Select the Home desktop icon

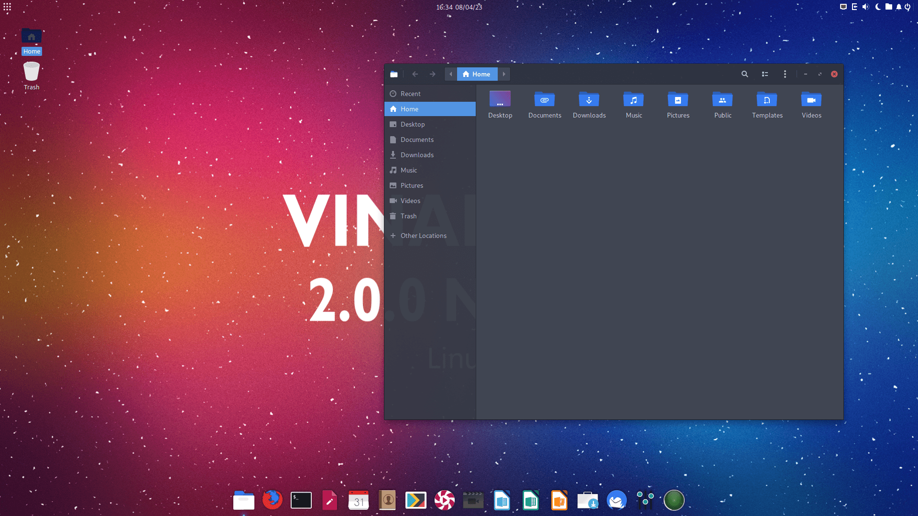pyautogui.click(x=32, y=42)
